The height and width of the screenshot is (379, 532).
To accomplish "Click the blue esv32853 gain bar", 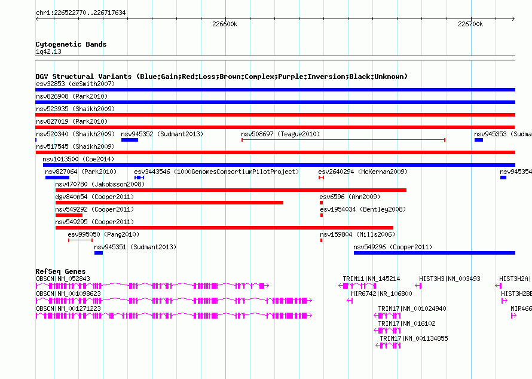I will 275,90.
